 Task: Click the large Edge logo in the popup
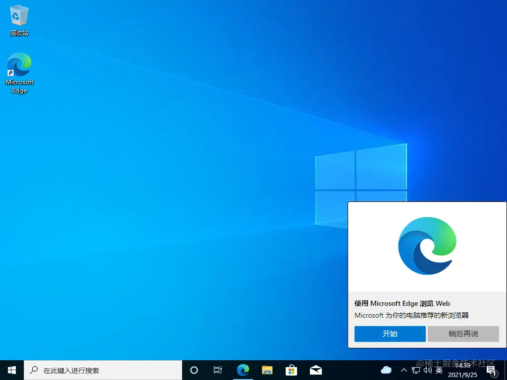pos(427,245)
